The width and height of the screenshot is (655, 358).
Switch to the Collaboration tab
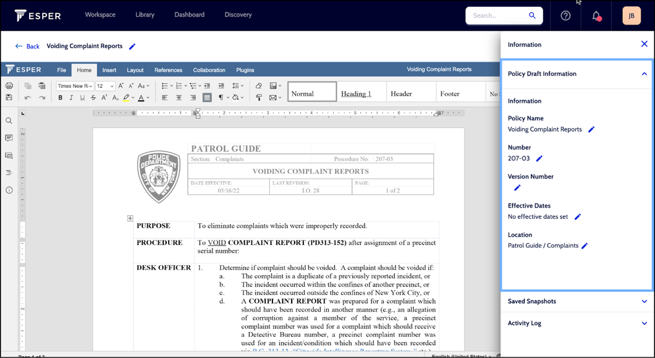coord(209,70)
